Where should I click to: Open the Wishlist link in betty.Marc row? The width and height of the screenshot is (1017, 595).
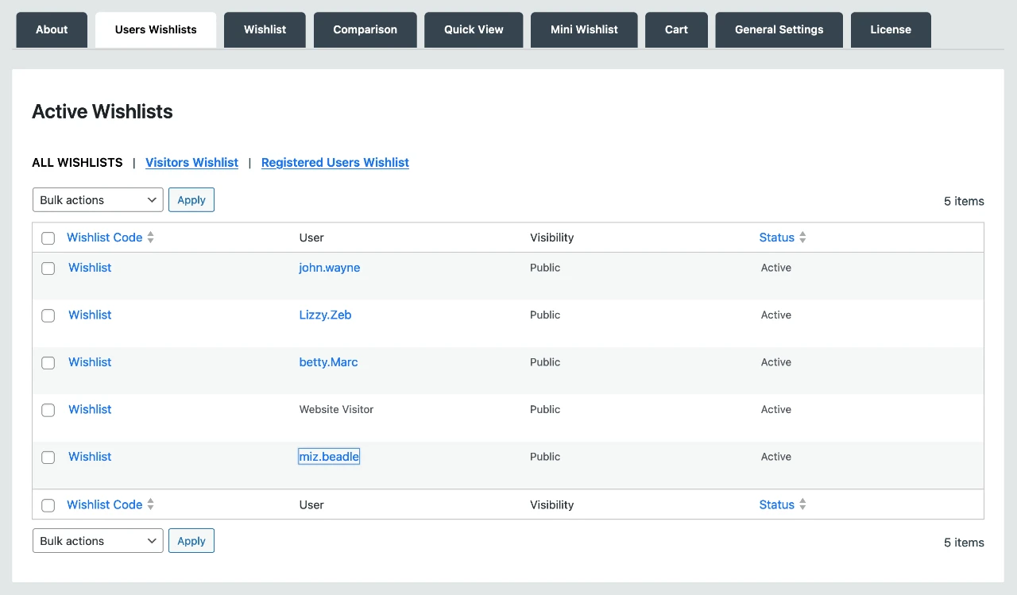point(90,362)
